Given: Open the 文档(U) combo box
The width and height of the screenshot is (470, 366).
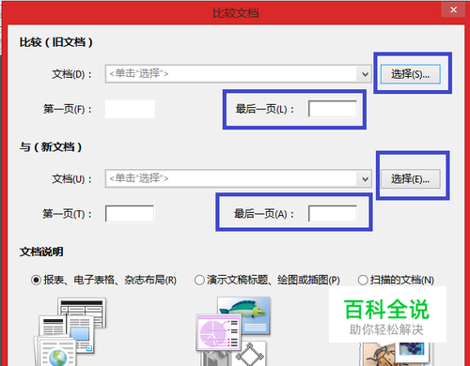Looking at the screenshot, I should click(x=238, y=178).
